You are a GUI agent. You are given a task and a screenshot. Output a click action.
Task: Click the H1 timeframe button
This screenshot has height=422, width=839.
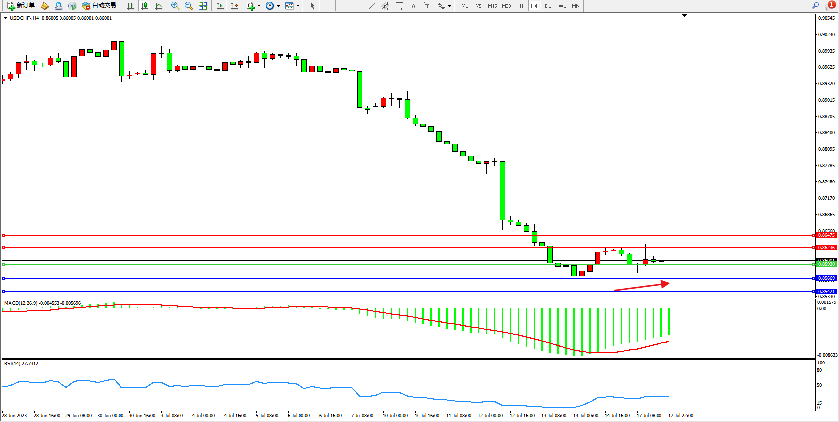click(x=520, y=6)
